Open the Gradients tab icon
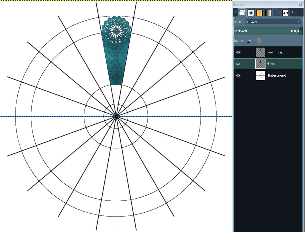The height and width of the screenshot is (232, 305). click(268, 12)
